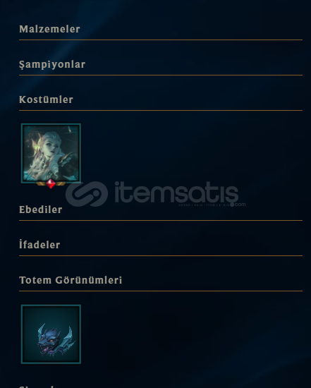311x388 pixels.
Task: Click the gold divider under Ebediler
Action: tap(161, 220)
